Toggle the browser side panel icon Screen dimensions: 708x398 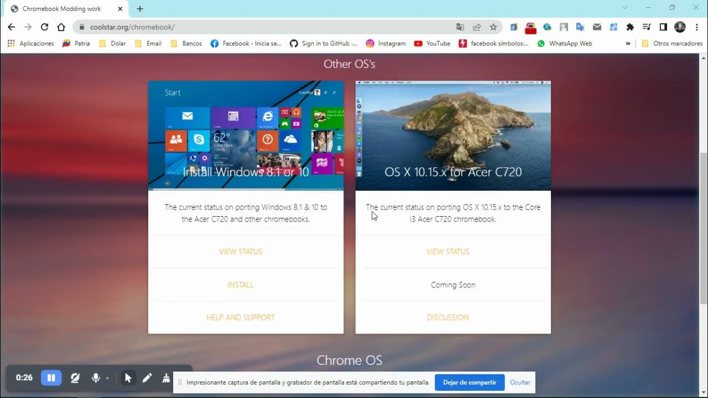pyautogui.click(x=663, y=27)
